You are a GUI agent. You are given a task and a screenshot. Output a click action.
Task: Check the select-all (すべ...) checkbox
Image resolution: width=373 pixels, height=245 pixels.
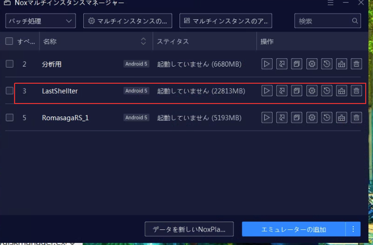point(9,41)
